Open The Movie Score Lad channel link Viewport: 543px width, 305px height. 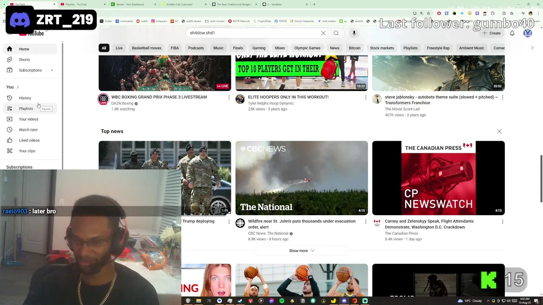[402, 109]
